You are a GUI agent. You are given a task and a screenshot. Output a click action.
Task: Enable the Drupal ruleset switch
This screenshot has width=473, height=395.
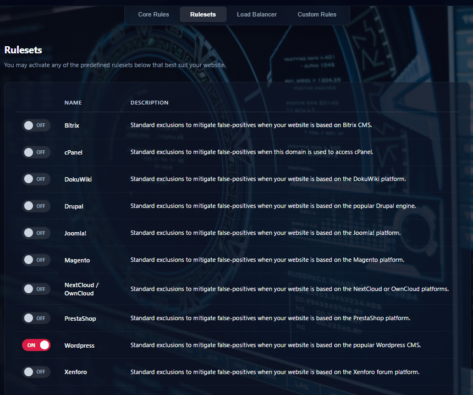pos(36,206)
